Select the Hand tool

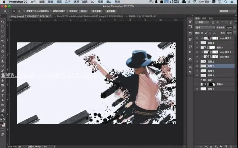coord(3,110)
